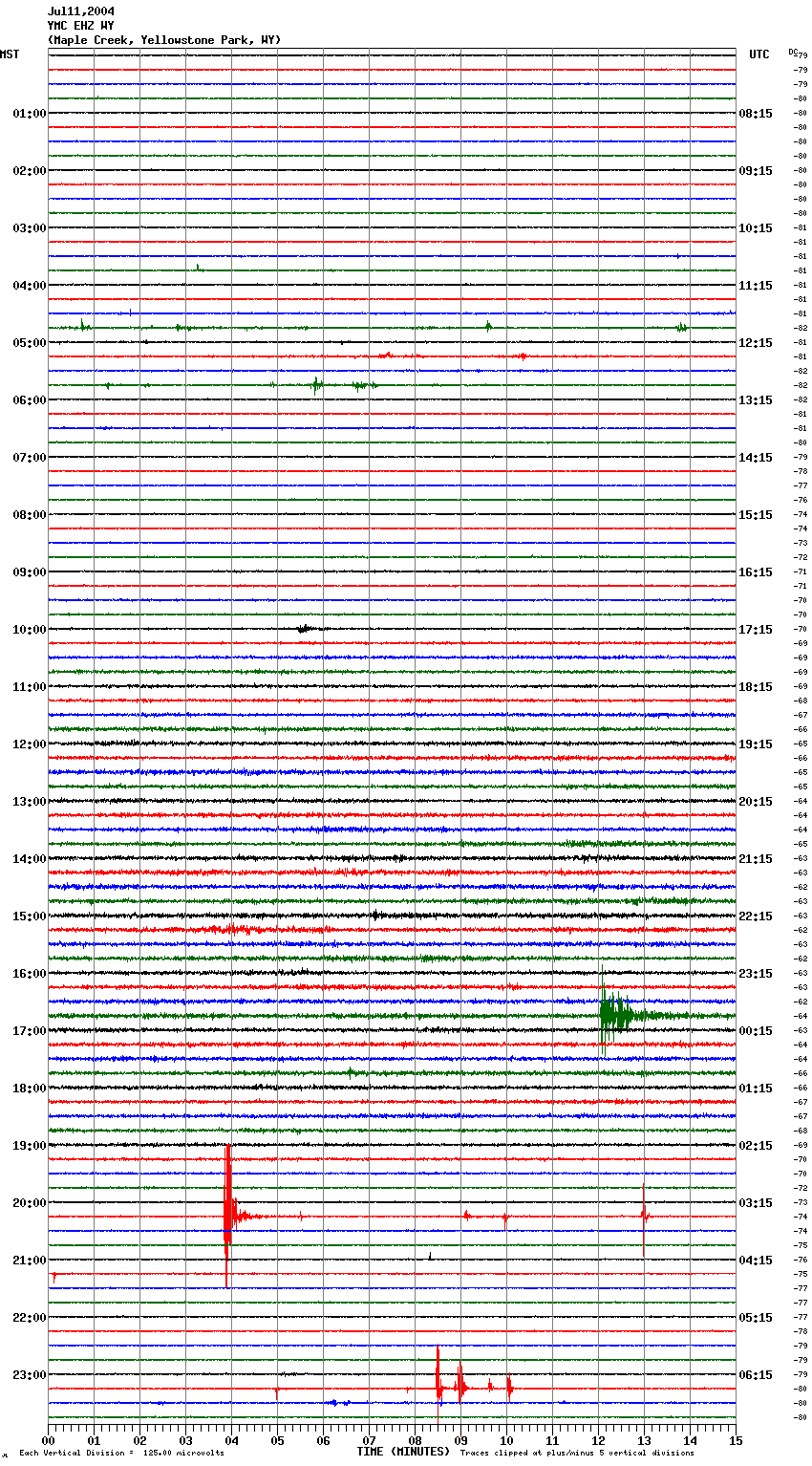The image size is (812, 1466).
Task: Click the "11:15" UTC time label
Action: (756, 286)
